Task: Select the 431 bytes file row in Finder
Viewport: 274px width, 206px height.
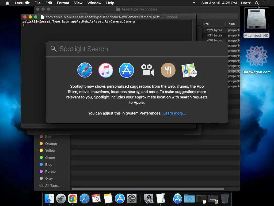Action: 221,35
